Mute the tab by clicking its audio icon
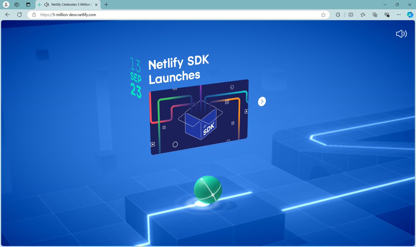Viewport: 416px width, 247px height. tap(46, 5)
